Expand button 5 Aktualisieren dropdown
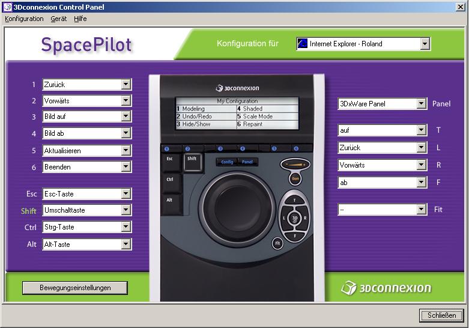The width and height of the screenshot is (469, 328). pyautogui.click(x=126, y=151)
